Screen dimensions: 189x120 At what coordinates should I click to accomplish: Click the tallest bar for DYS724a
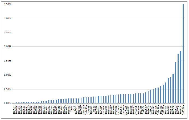coord(183,53)
